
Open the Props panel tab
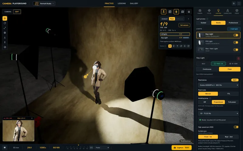click(x=237, y=11)
